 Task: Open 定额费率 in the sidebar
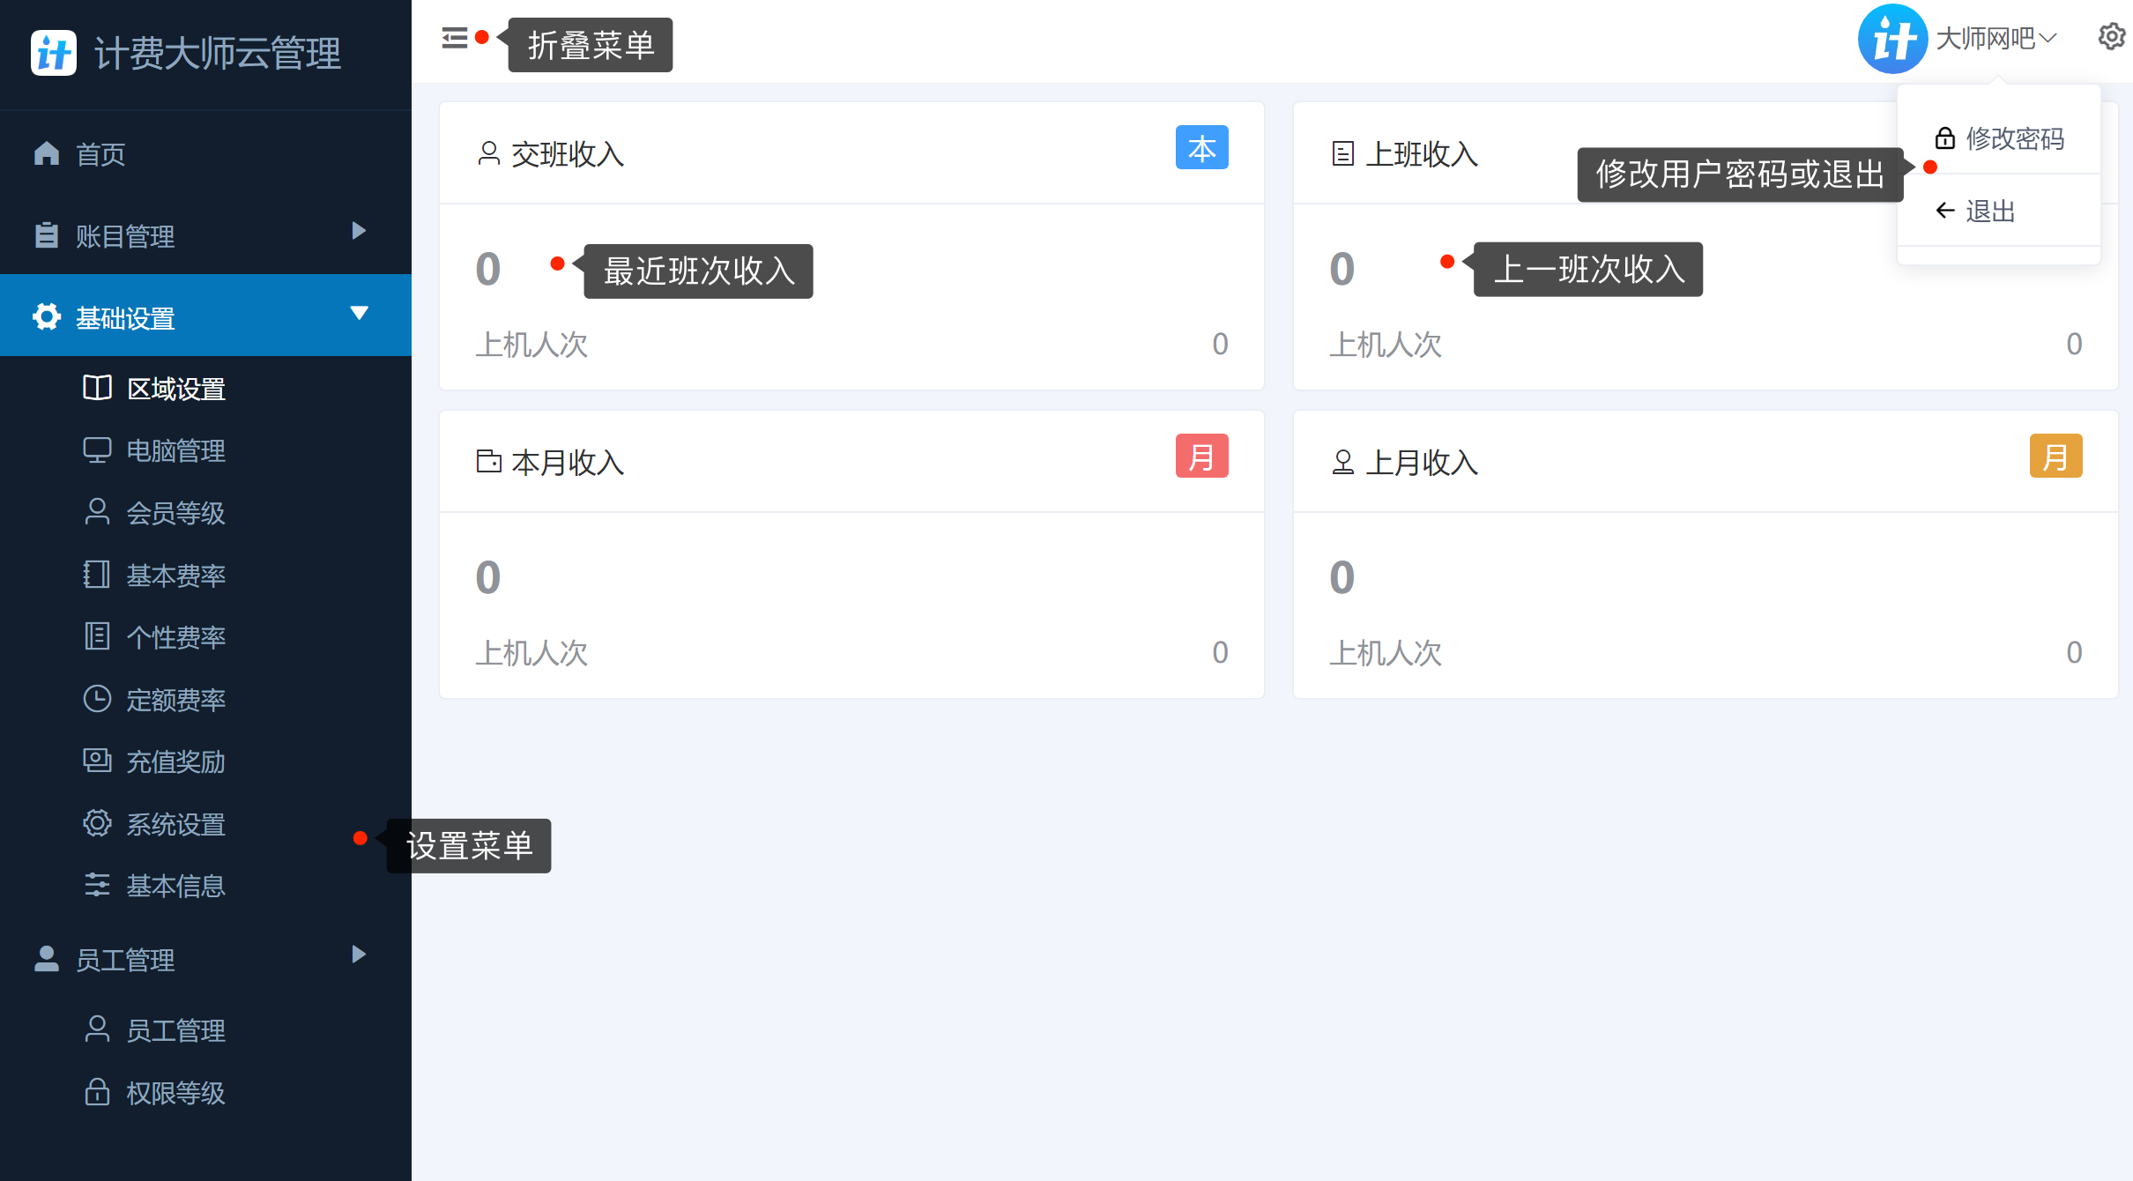205,699
